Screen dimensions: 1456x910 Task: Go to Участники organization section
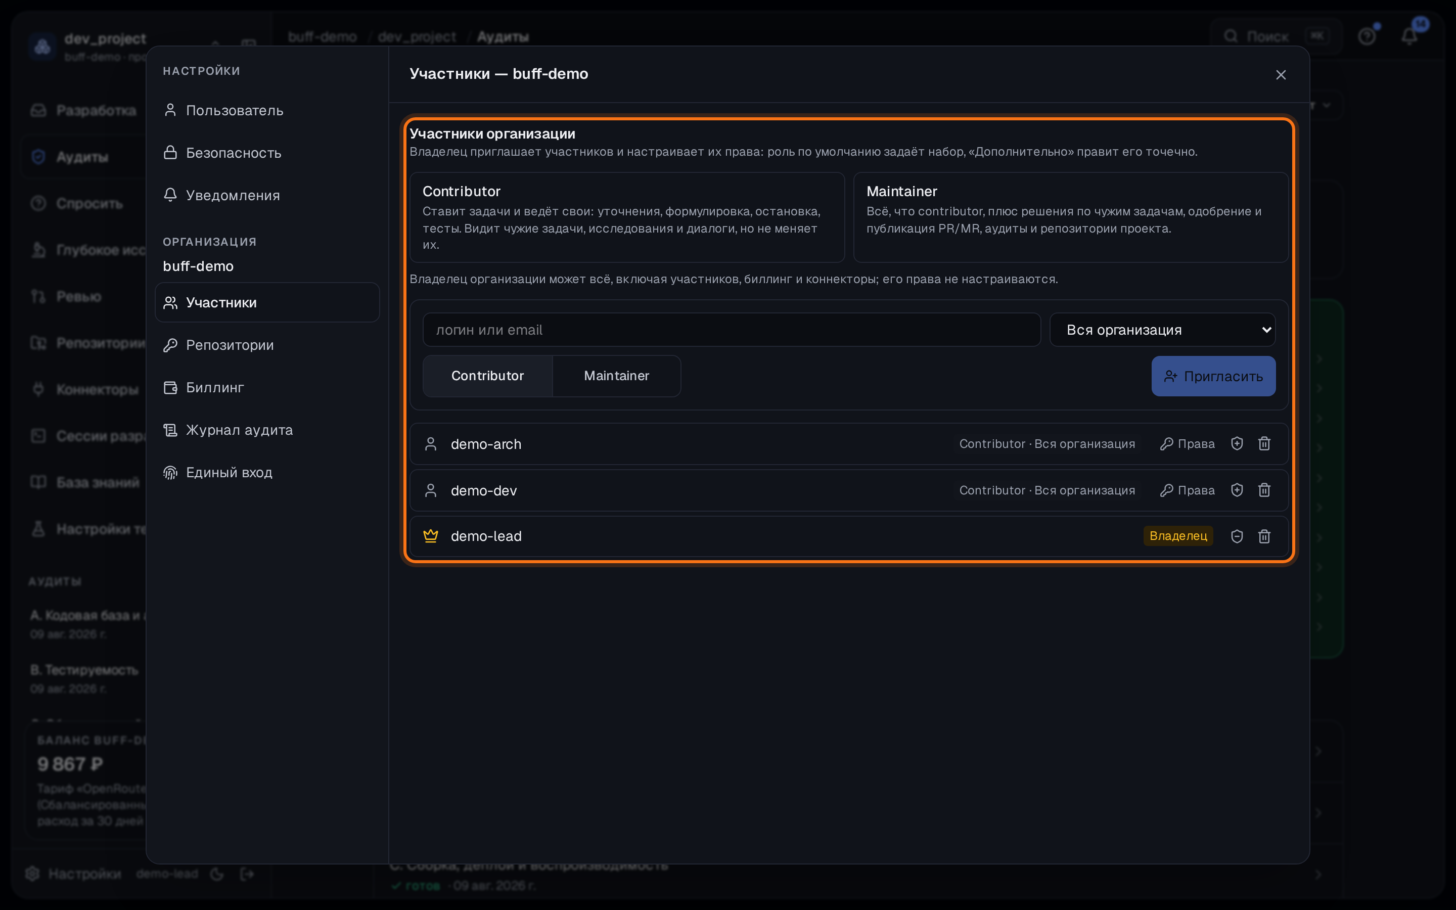(x=267, y=303)
